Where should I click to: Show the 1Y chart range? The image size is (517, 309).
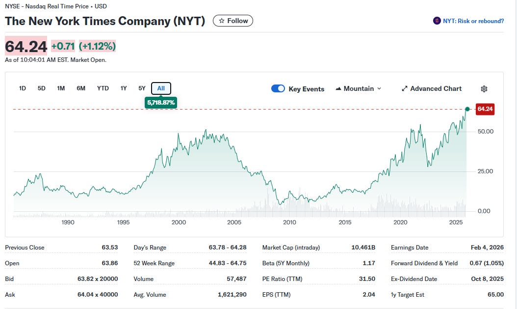click(124, 88)
